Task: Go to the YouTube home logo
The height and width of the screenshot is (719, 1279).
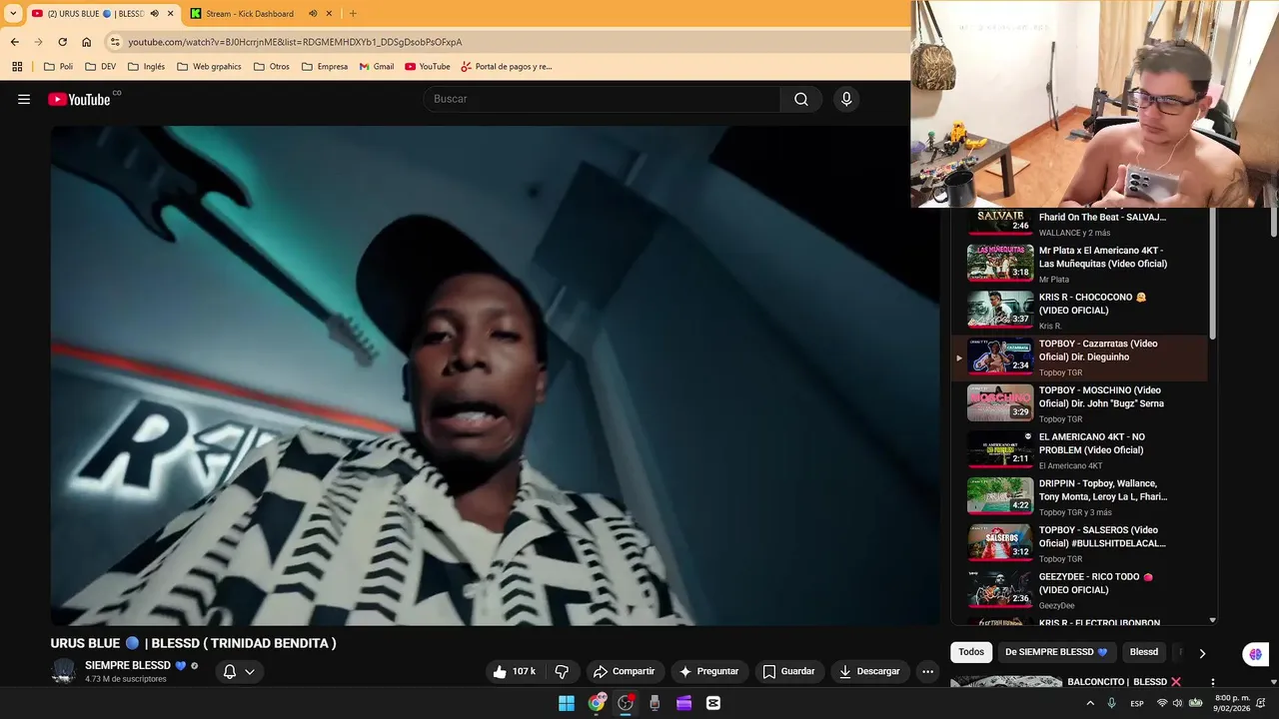Action: (80, 99)
